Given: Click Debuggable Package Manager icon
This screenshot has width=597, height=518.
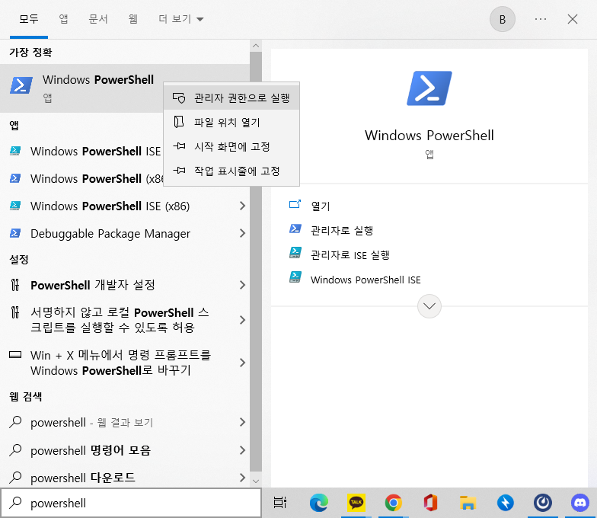Looking at the screenshot, I should (15, 233).
